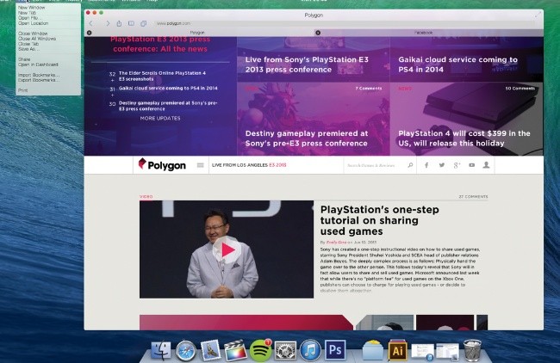Click the More Updates link

pyautogui.click(x=160, y=119)
